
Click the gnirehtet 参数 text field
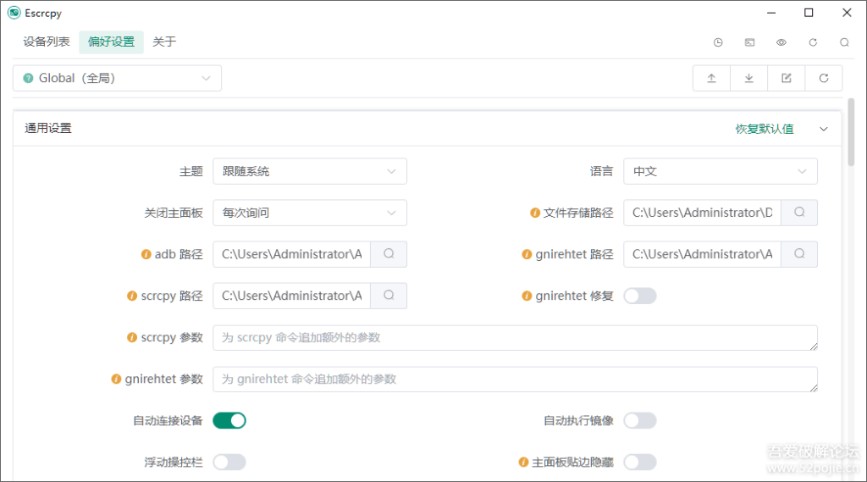(516, 379)
